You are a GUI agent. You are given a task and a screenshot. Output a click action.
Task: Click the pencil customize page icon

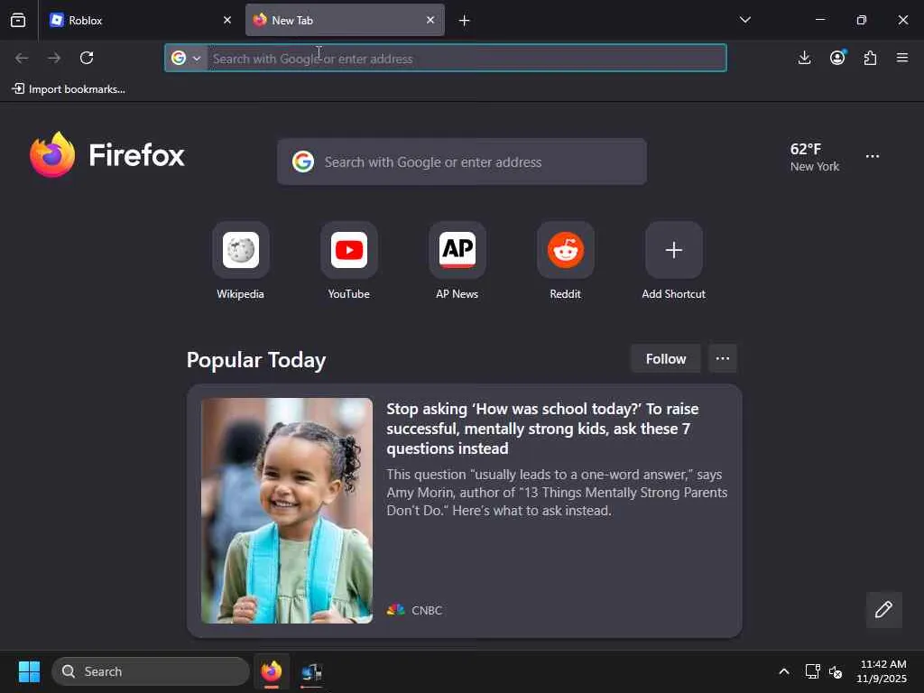coord(884,609)
